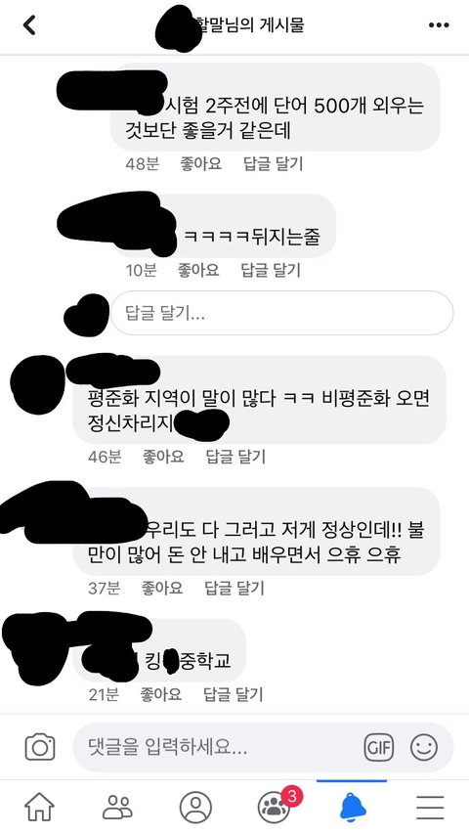Select the Notifications bell tab
Image resolution: width=469 pixels, height=835 pixels.
(x=352, y=808)
